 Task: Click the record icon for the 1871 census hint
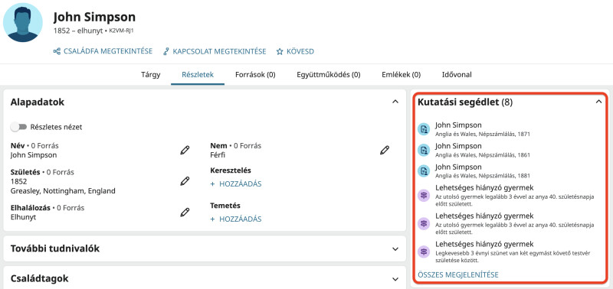(424, 129)
